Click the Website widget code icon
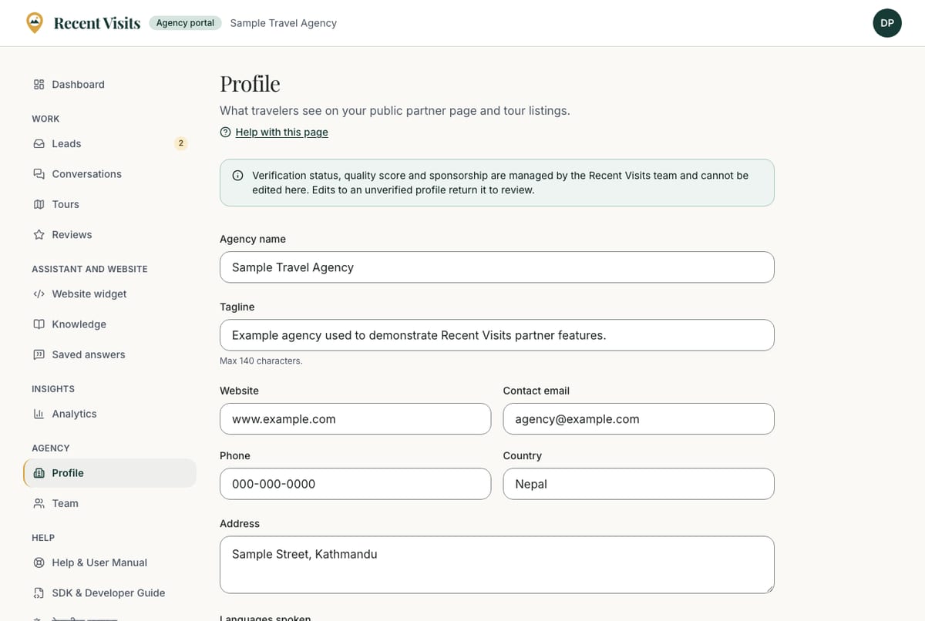The width and height of the screenshot is (925, 621). click(39, 294)
